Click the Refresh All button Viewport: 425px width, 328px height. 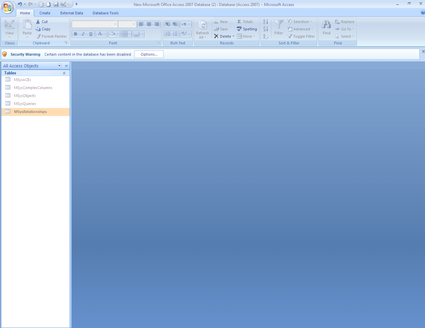(203, 29)
